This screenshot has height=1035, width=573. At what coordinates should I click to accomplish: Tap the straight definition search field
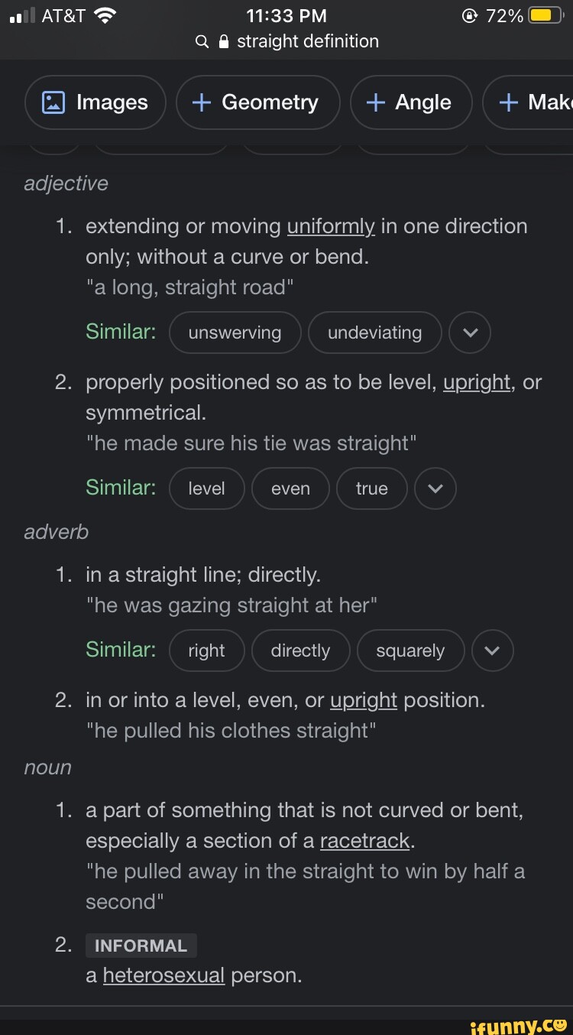(x=306, y=41)
